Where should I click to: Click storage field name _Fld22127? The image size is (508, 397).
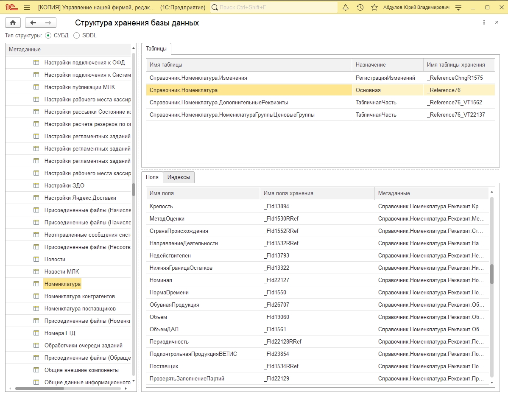point(276,280)
